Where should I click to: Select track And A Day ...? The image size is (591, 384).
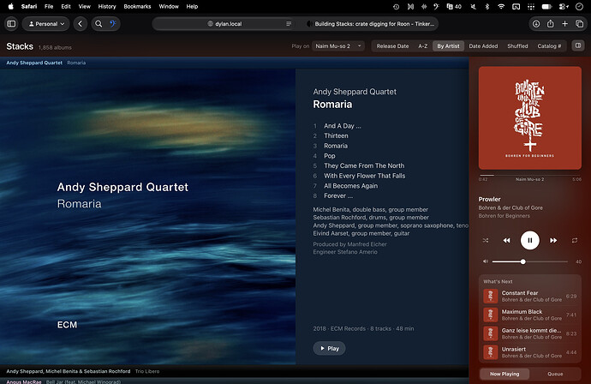tap(343, 126)
